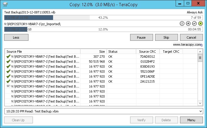Click OK status in the 7DAD8312 row

[110, 57]
